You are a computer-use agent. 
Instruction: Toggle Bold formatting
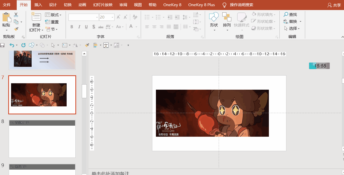click(72, 27)
